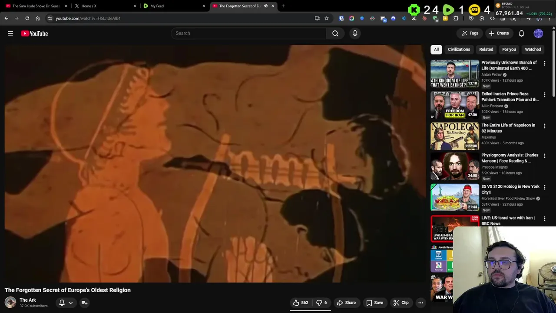Open more actions ellipsis below the video
This screenshot has height=313, width=556.
(x=420, y=303)
